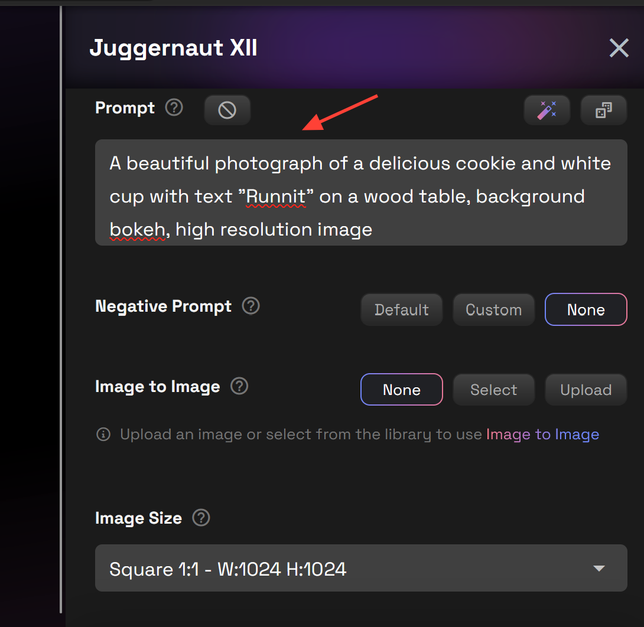
Task: Follow the pink Image to Image link
Action: [542, 435]
